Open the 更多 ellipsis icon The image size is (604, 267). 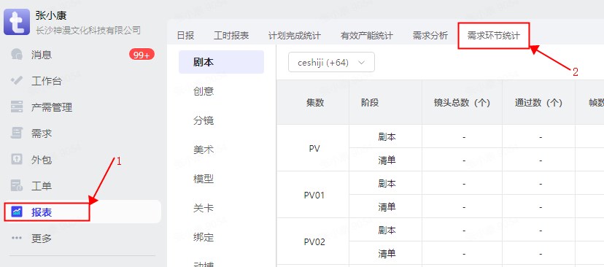click(17, 238)
